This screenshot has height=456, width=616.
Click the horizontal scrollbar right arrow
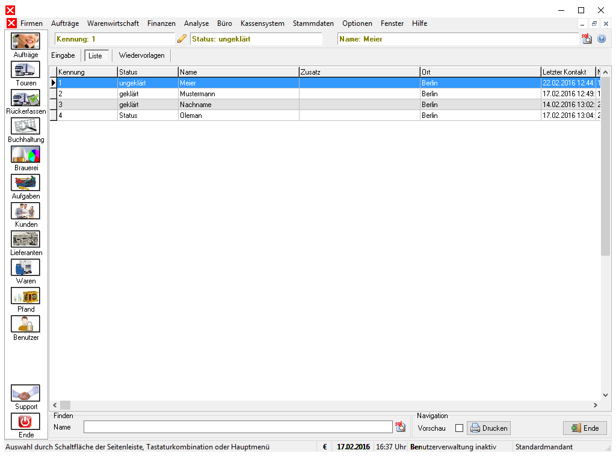pos(596,405)
